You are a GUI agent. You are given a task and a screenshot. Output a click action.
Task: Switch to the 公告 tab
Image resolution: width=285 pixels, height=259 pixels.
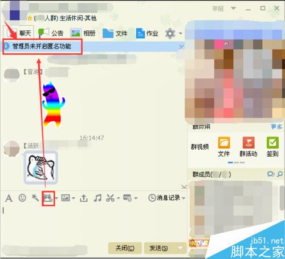tap(51, 33)
